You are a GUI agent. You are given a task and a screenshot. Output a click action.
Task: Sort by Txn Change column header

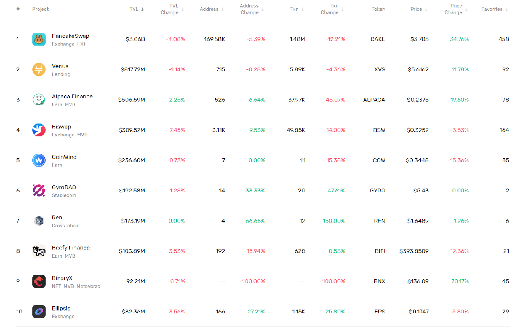click(333, 9)
